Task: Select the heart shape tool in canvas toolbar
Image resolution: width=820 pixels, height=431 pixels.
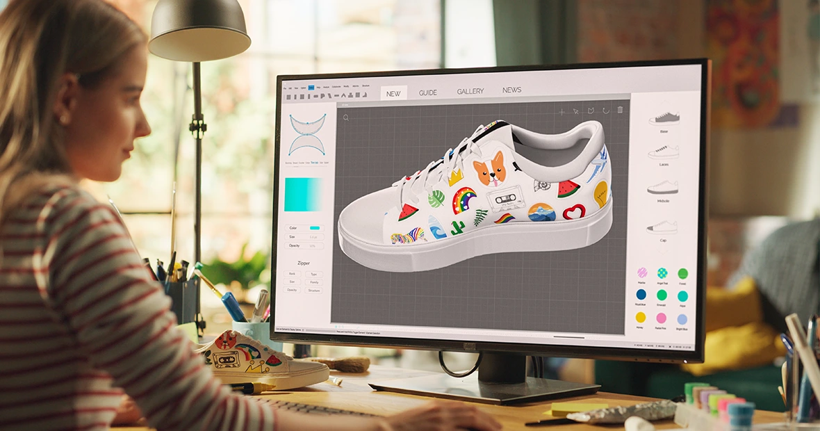Action: pyautogui.click(x=591, y=111)
